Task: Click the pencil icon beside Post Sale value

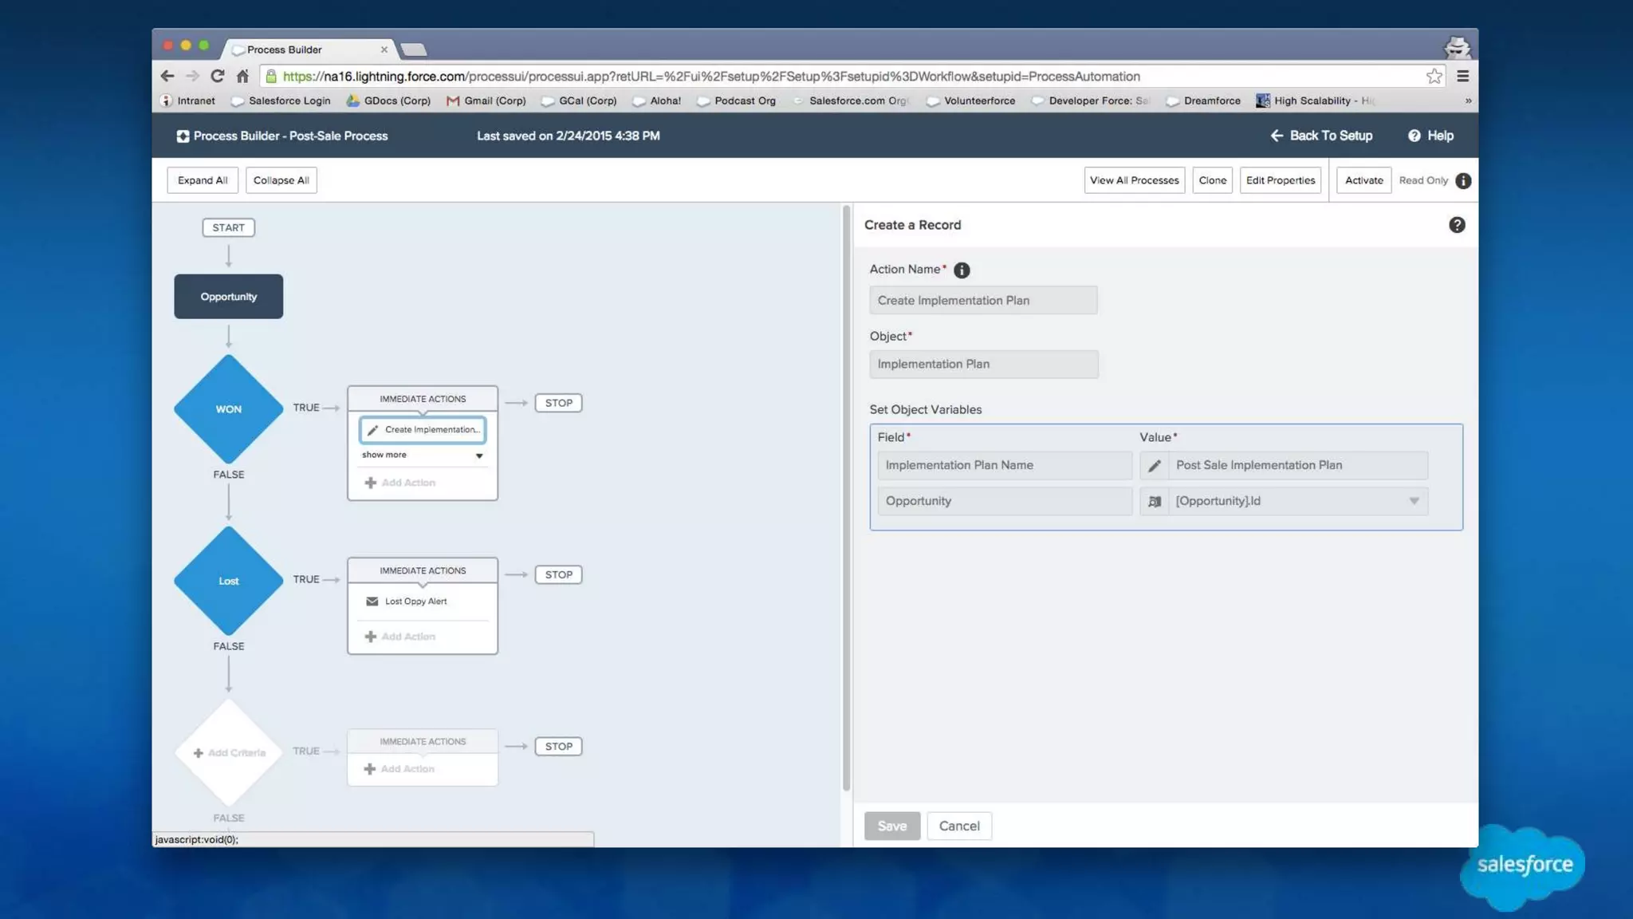Action: click(x=1154, y=466)
